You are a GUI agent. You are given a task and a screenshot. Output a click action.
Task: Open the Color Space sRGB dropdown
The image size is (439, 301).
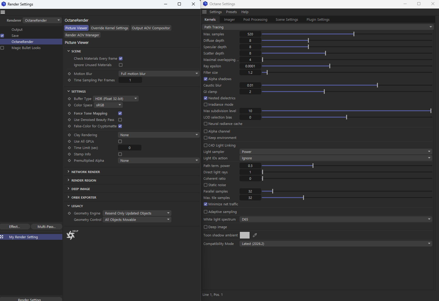[108, 105]
